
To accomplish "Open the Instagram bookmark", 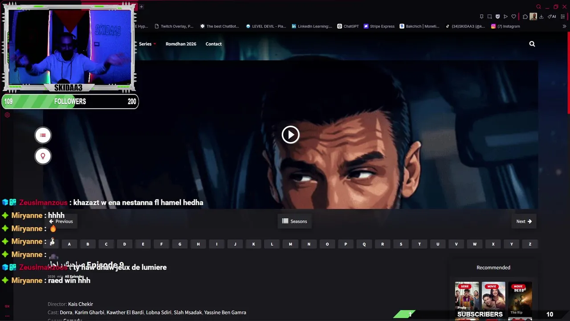I will tap(505, 26).
